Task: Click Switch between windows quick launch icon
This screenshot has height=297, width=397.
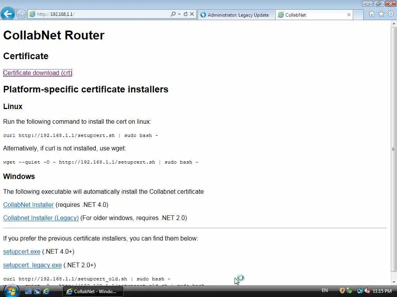Action: tap(37, 292)
